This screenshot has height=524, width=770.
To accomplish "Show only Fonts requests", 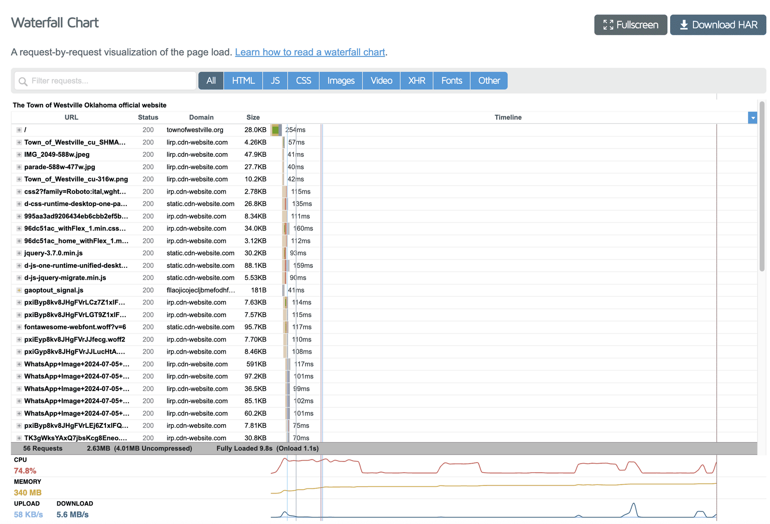I will click(x=452, y=81).
